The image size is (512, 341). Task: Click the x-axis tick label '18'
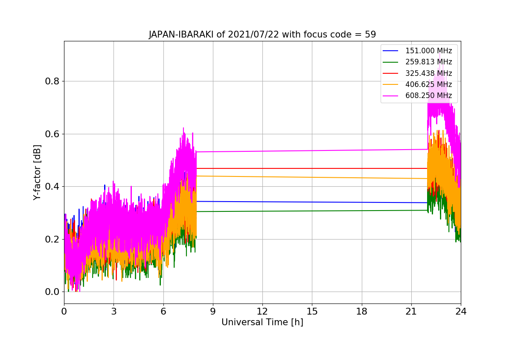click(362, 312)
